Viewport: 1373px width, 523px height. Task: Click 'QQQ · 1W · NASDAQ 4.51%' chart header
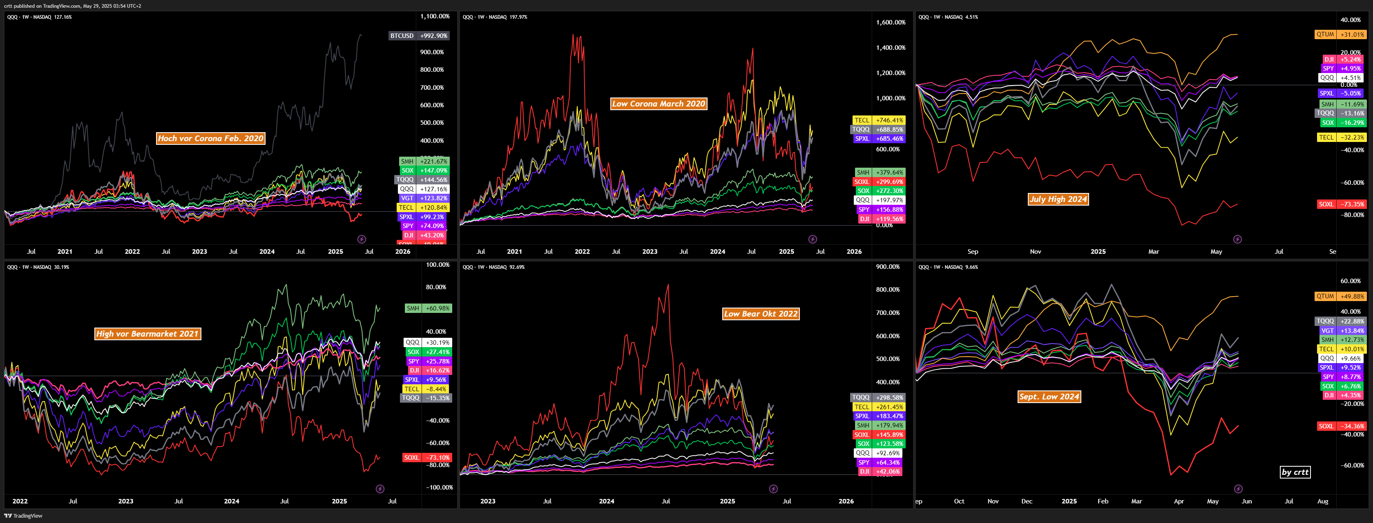coord(948,17)
